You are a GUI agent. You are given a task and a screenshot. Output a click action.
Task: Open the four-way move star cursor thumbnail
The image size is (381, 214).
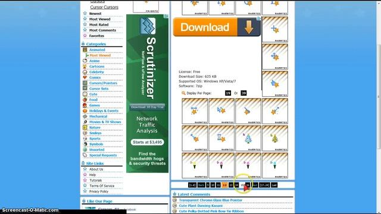275,57
